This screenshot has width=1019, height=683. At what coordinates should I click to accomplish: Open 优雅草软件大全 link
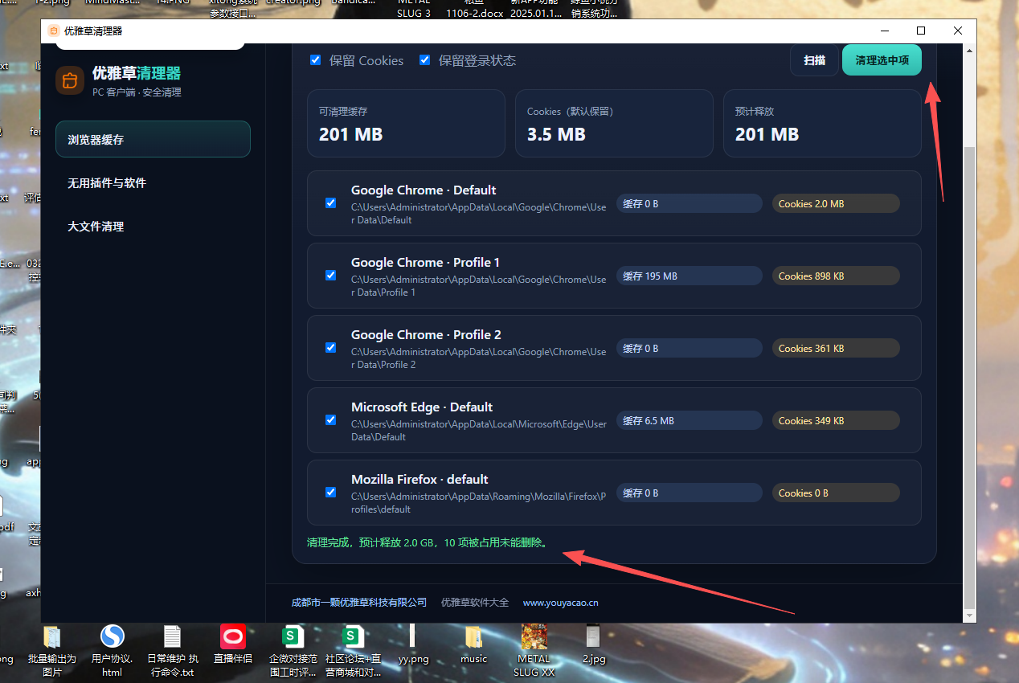[475, 603]
